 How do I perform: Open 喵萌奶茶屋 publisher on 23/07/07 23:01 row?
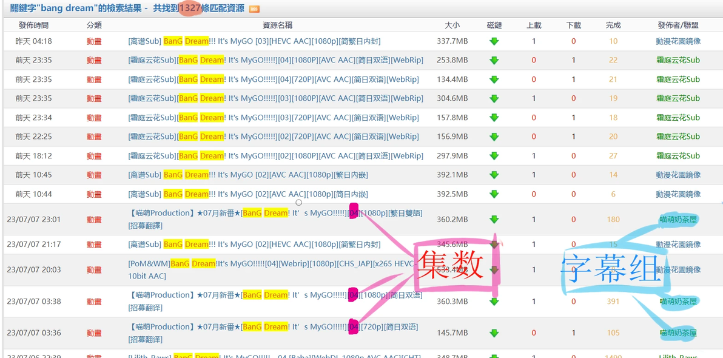(678, 219)
